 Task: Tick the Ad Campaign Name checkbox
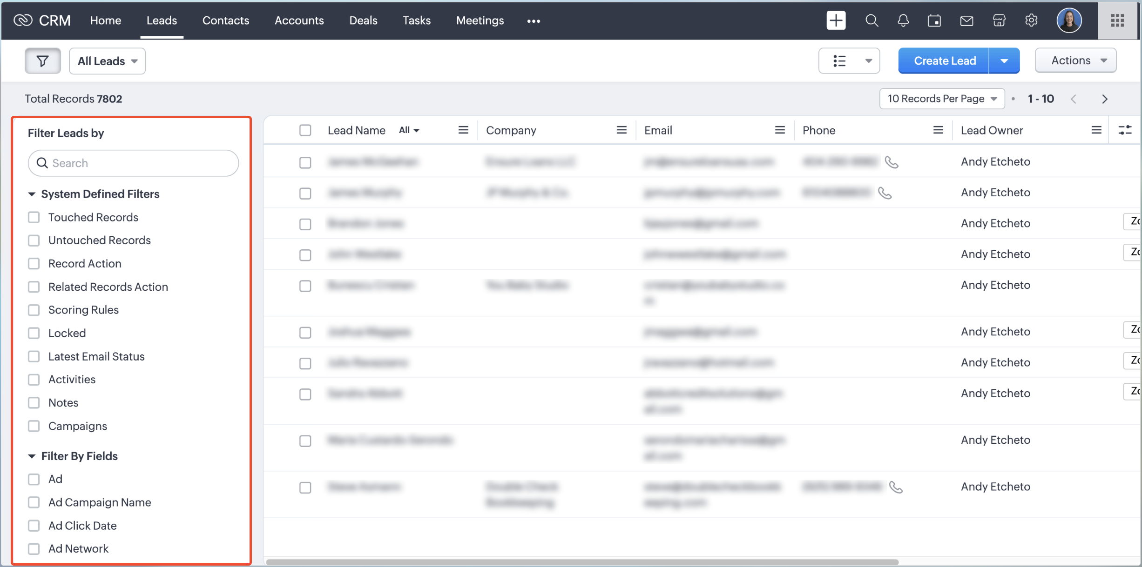(34, 502)
